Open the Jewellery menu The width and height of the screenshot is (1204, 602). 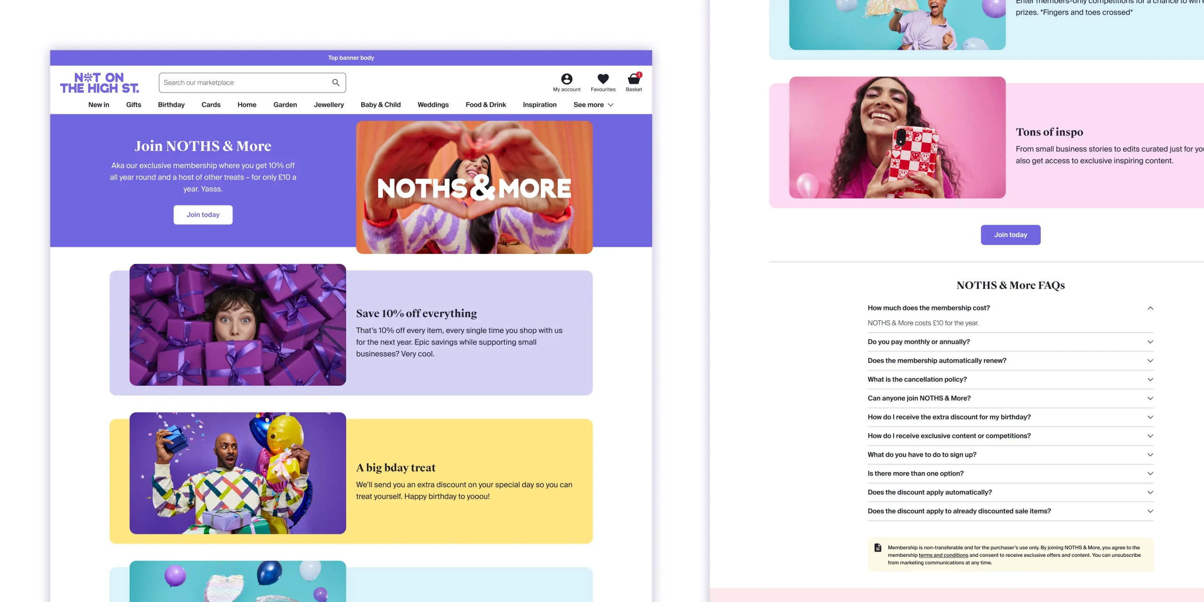pyautogui.click(x=329, y=105)
